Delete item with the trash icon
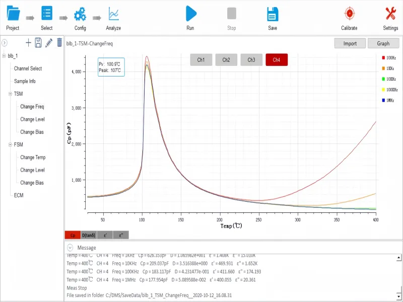Viewport: 403px width, 302px height. point(59,43)
